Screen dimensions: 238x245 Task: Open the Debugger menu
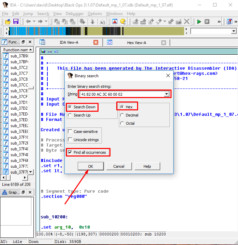tap(75, 14)
